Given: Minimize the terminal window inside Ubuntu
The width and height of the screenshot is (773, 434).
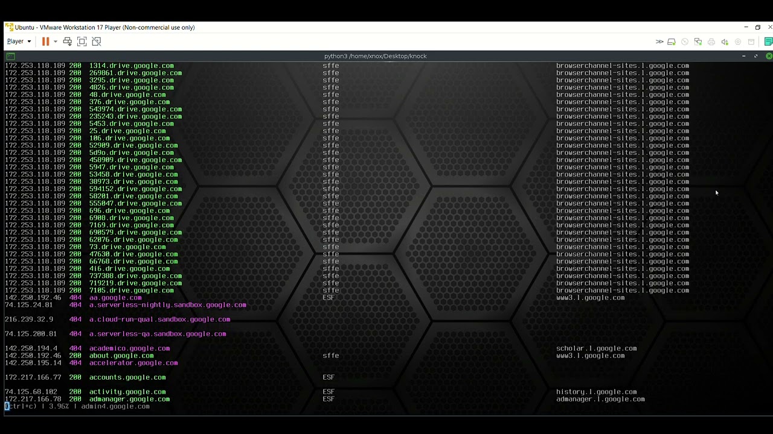Looking at the screenshot, I should tap(743, 56).
